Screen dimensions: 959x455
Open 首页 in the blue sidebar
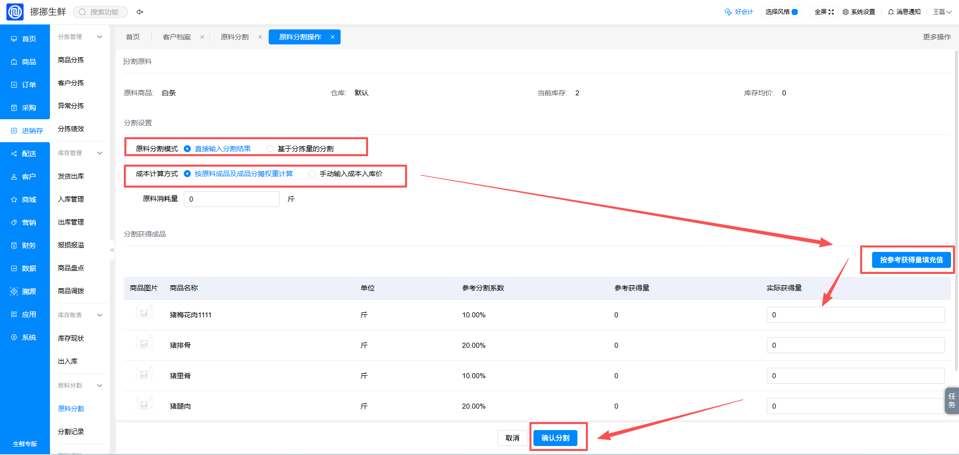click(24, 39)
